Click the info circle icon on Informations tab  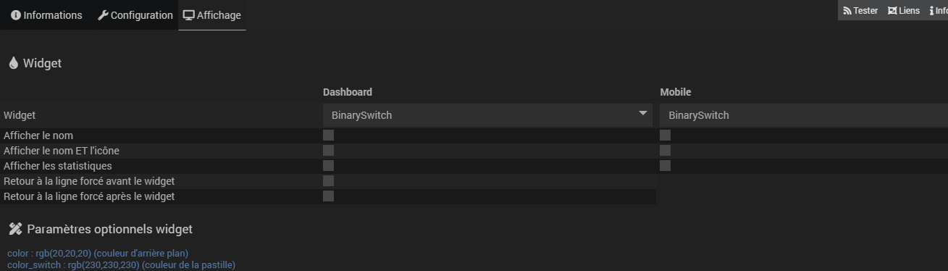point(16,15)
